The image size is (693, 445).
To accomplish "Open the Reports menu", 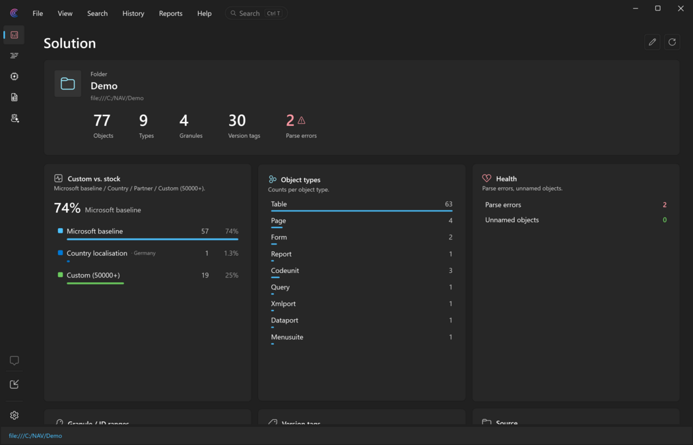I will click(170, 13).
